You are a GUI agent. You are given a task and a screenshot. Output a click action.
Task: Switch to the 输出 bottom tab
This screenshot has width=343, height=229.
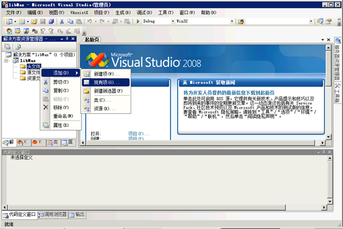pos(77,215)
